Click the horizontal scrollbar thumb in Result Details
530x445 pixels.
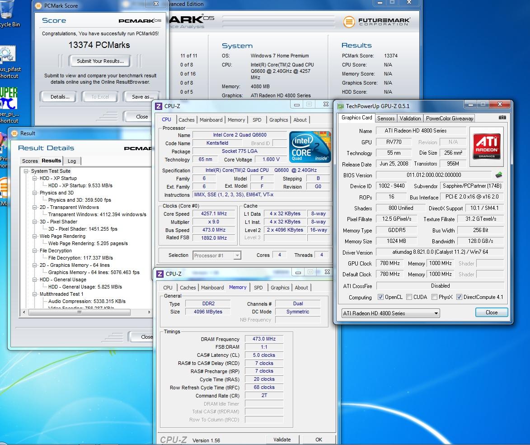pos(80,312)
